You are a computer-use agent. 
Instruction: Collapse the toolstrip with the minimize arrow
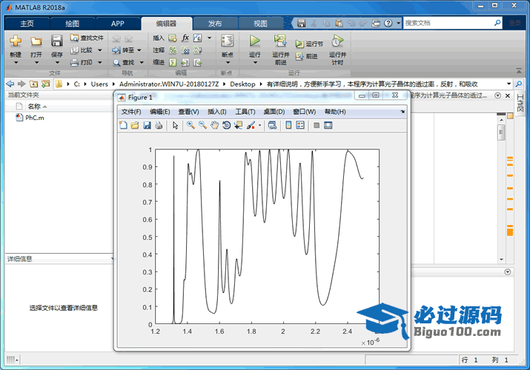[x=519, y=71]
